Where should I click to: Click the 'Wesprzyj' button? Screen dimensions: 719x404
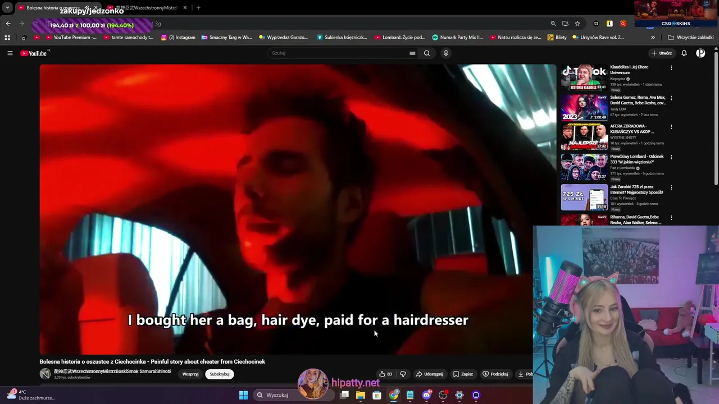[x=190, y=374]
